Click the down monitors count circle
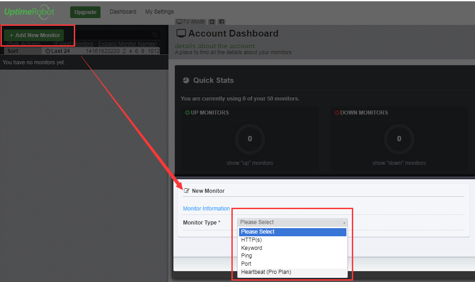Screen dimensions: 475x282 [399, 139]
